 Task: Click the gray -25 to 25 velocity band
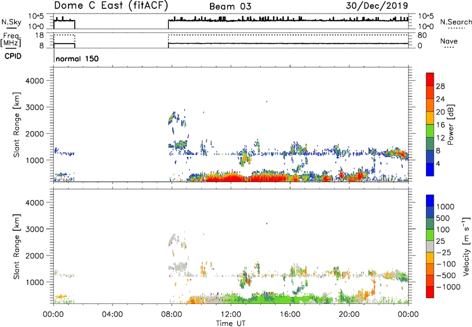[430, 247]
